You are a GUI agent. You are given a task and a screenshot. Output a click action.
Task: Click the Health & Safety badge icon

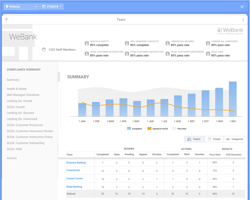pos(87,43)
